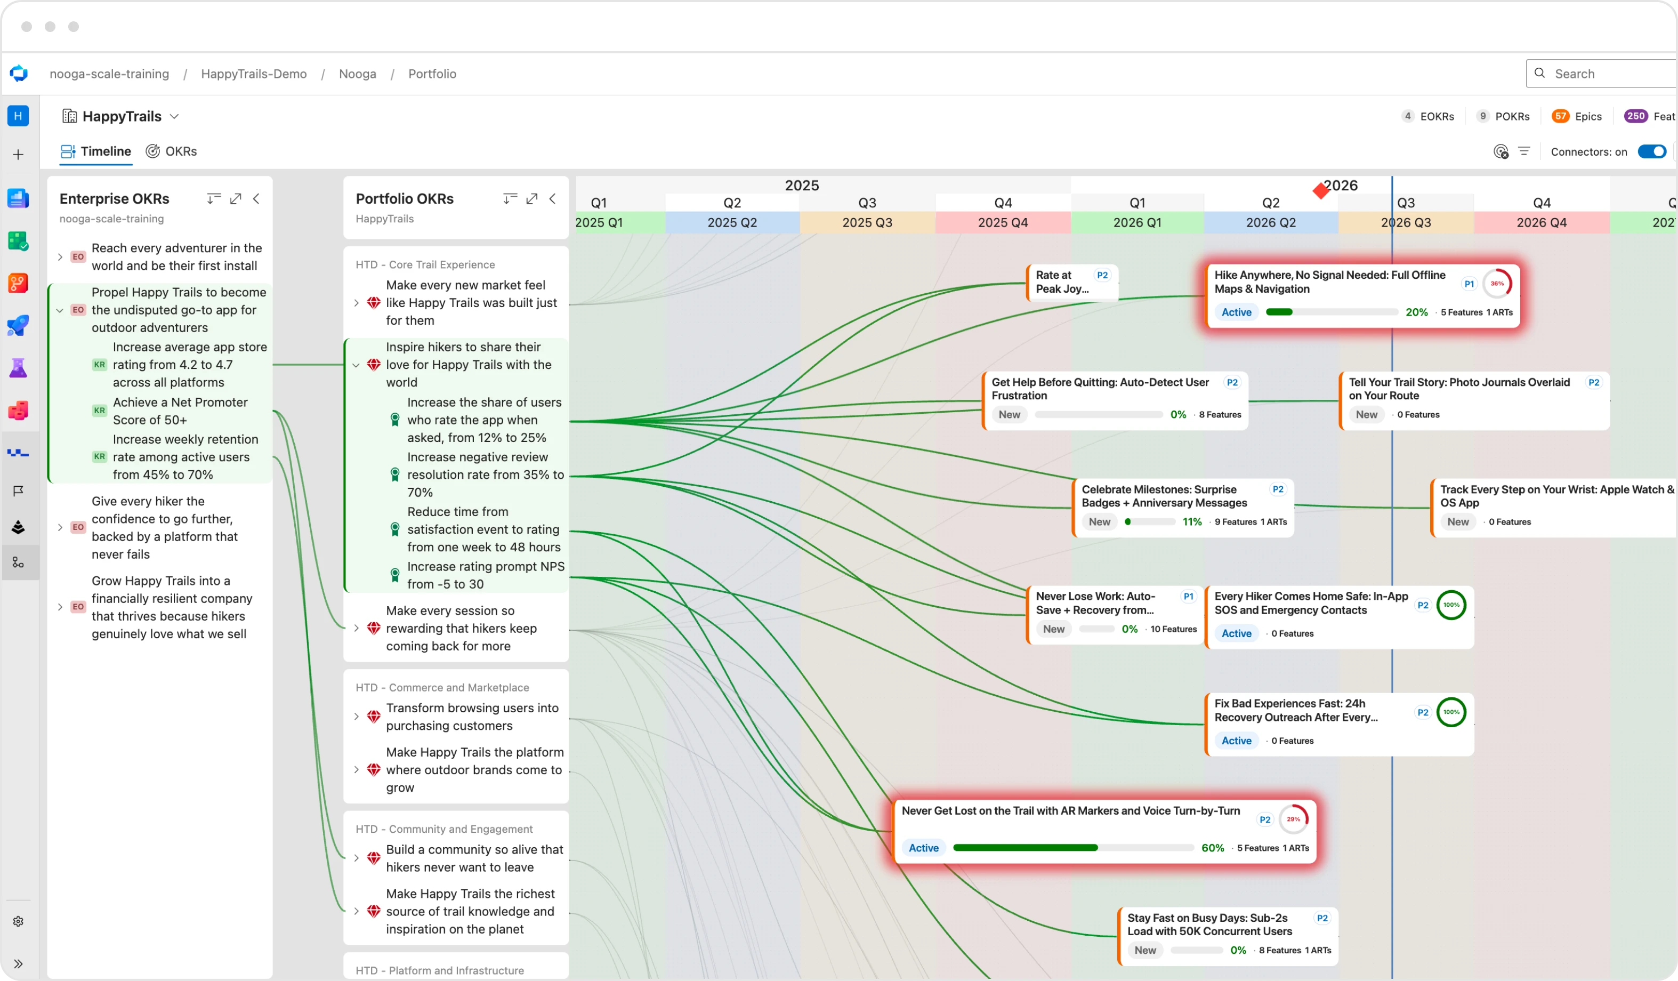Switch to the Timeline tab
The width and height of the screenshot is (1678, 981).
click(x=96, y=152)
